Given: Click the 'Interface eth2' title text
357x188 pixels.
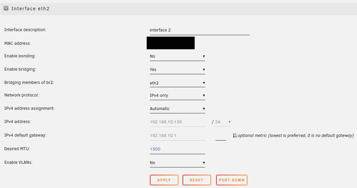Looking at the screenshot, I should pos(30,9).
